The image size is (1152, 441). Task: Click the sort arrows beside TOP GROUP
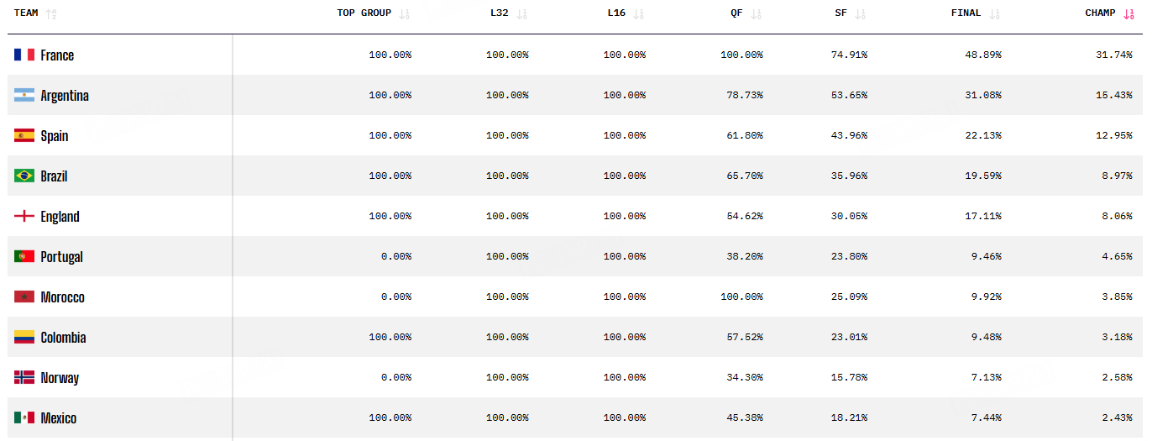[405, 14]
